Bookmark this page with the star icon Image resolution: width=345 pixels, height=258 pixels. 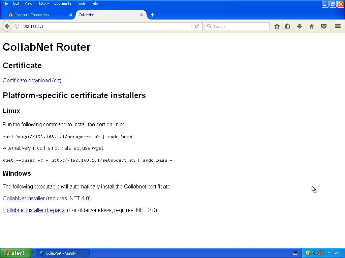[277, 26]
